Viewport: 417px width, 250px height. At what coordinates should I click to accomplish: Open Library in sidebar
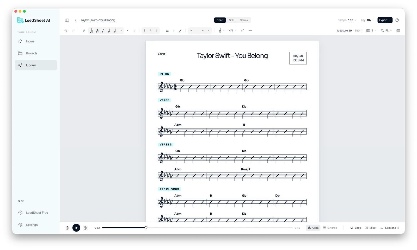click(x=36, y=65)
